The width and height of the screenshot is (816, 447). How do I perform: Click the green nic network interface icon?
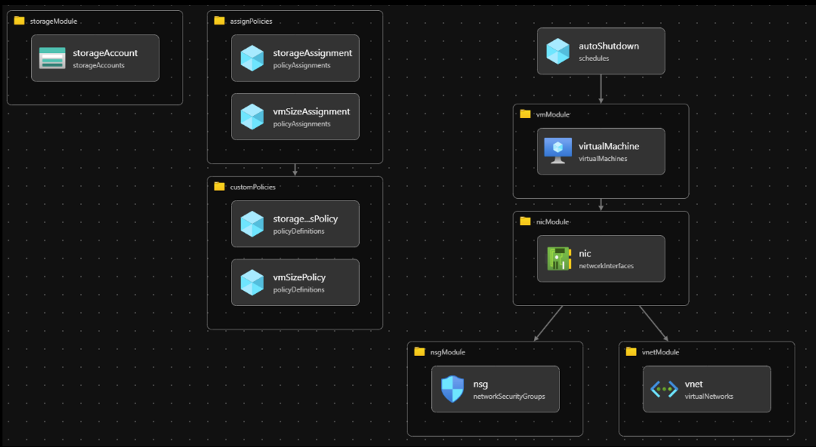coord(558,259)
